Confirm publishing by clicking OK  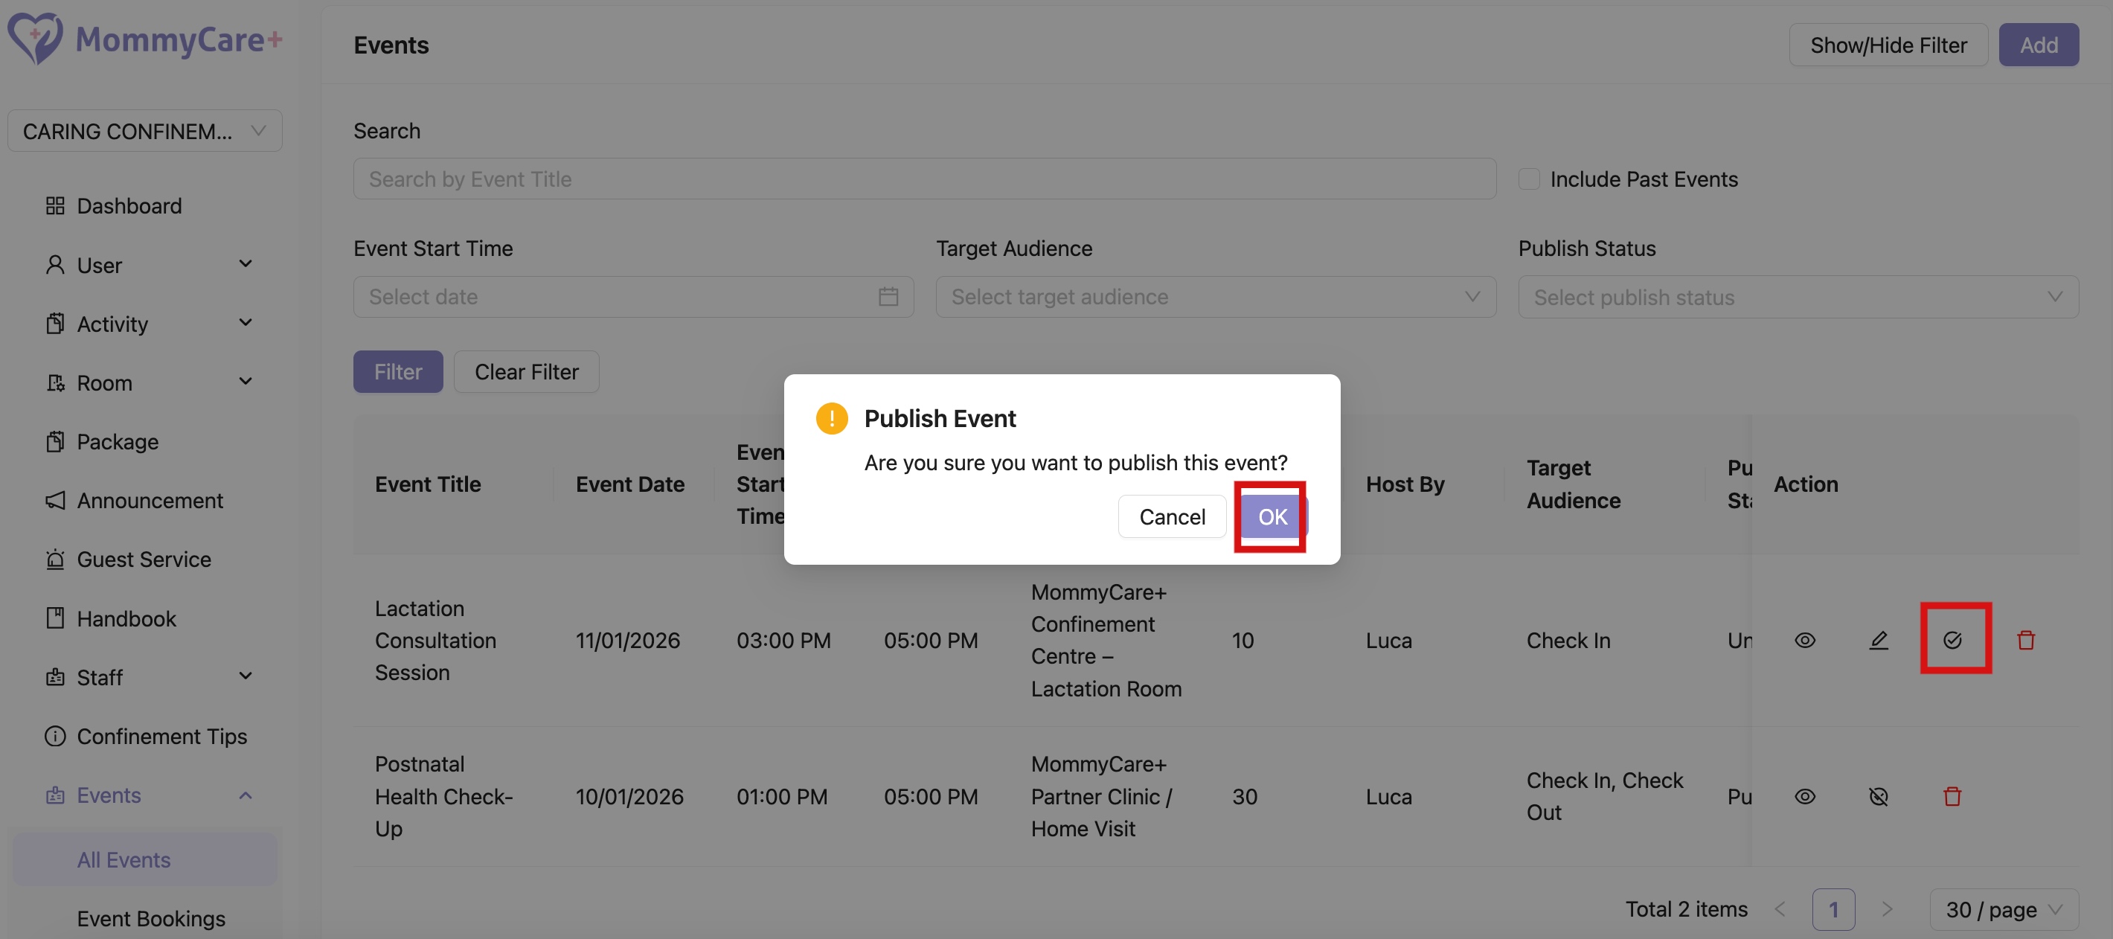(x=1272, y=516)
